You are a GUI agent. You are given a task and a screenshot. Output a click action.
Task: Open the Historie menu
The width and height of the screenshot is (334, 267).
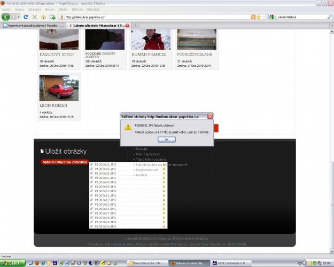pos(49,10)
